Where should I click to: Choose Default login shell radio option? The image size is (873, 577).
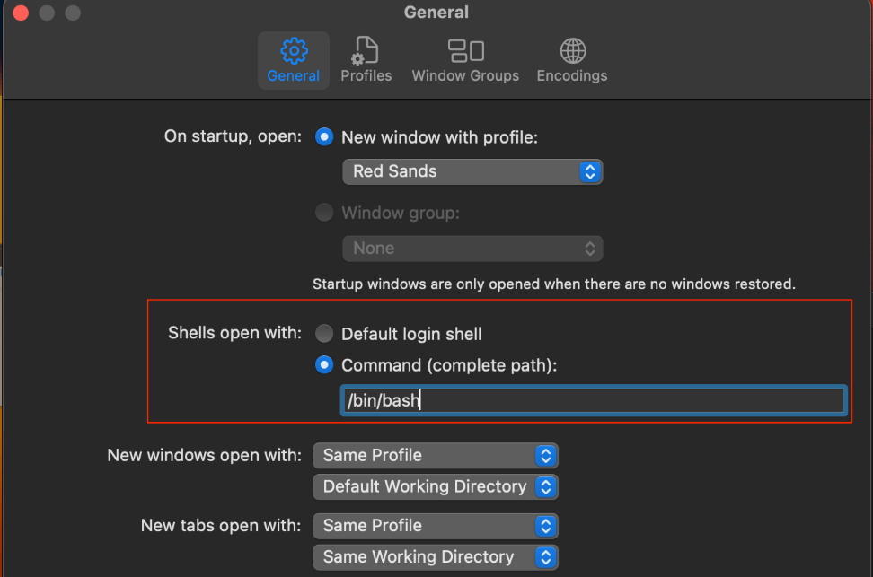coord(324,334)
